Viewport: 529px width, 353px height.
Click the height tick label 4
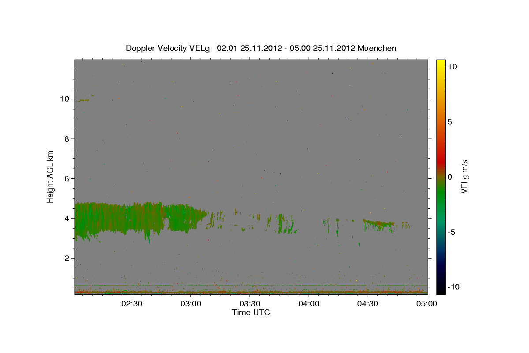[x=67, y=218]
